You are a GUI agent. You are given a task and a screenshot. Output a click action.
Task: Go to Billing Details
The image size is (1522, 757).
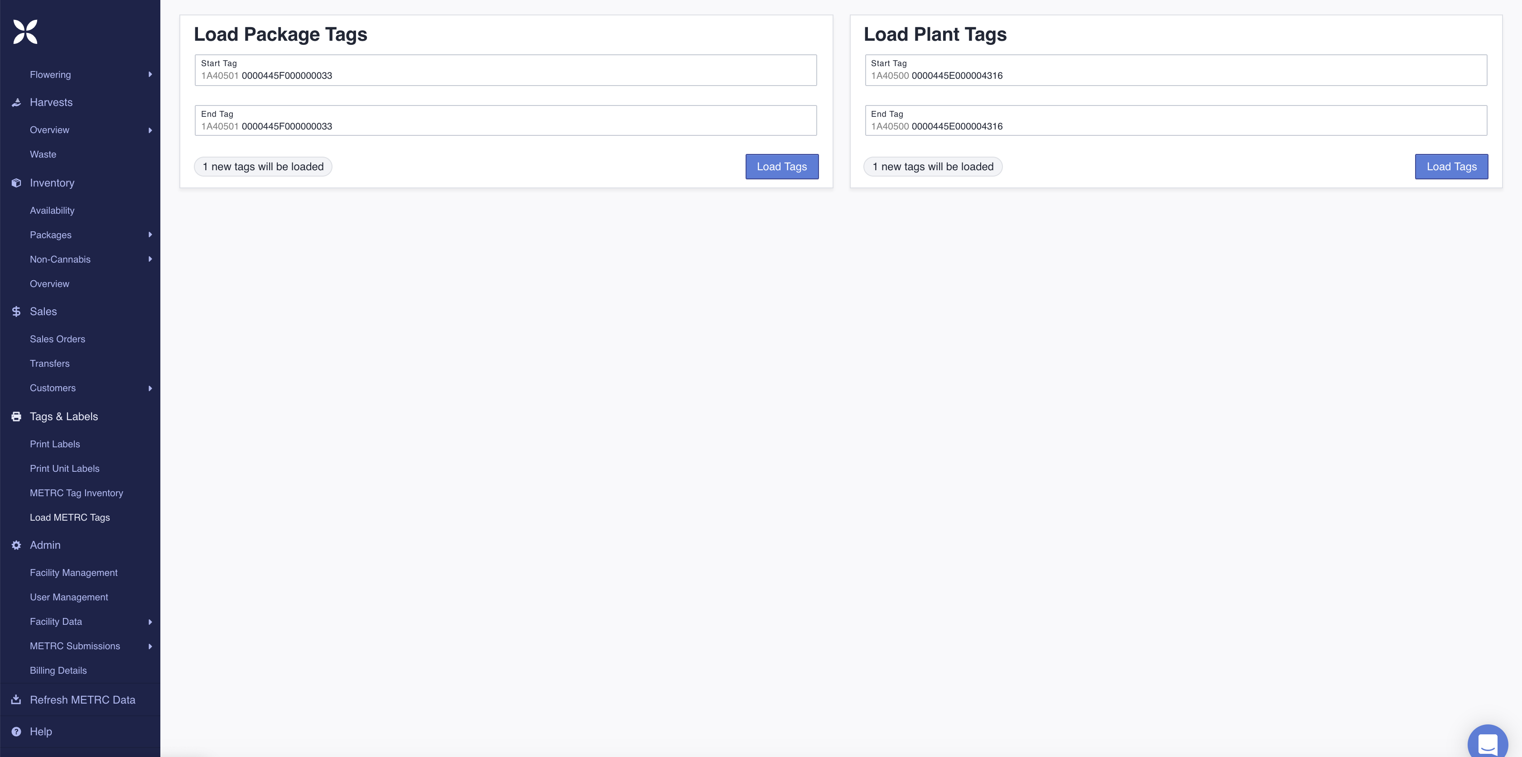pyautogui.click(x=58, y=671)
